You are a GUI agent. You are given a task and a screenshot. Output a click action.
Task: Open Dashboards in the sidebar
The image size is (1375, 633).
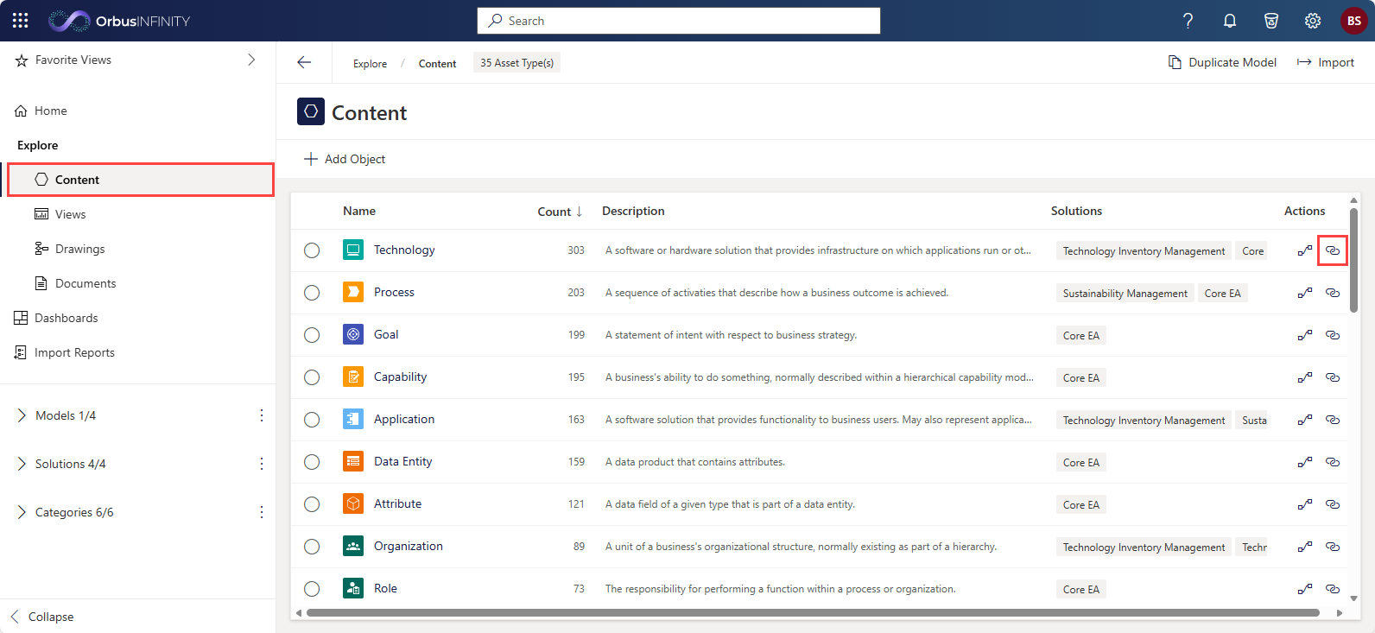pos(56,318)
